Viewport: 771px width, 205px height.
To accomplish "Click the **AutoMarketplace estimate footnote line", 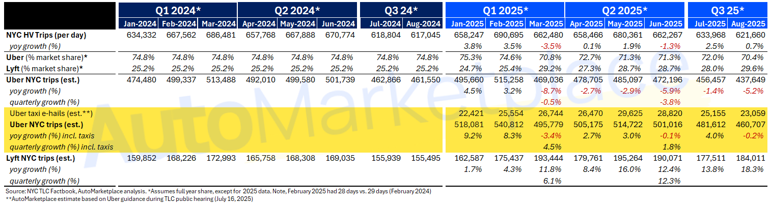I will click(x=128, y=199).
